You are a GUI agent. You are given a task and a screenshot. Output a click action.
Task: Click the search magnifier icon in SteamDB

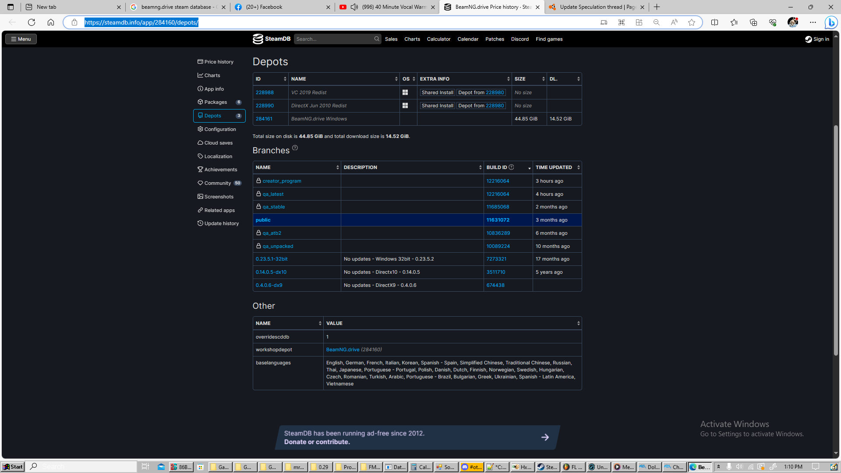click(x=377, y=39)
